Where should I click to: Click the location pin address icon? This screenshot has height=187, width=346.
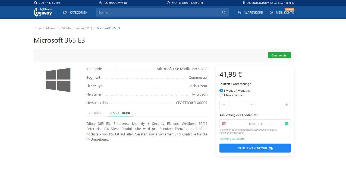[x=244, y=3]
